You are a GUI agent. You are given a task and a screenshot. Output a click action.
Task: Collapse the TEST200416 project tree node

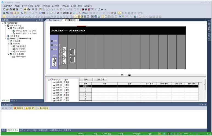(3, 23)
